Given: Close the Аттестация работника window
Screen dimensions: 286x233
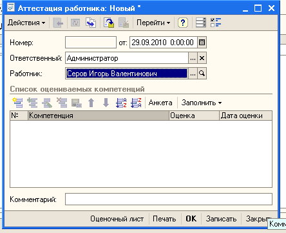Looking at the screenshot, I should [271, 8].
